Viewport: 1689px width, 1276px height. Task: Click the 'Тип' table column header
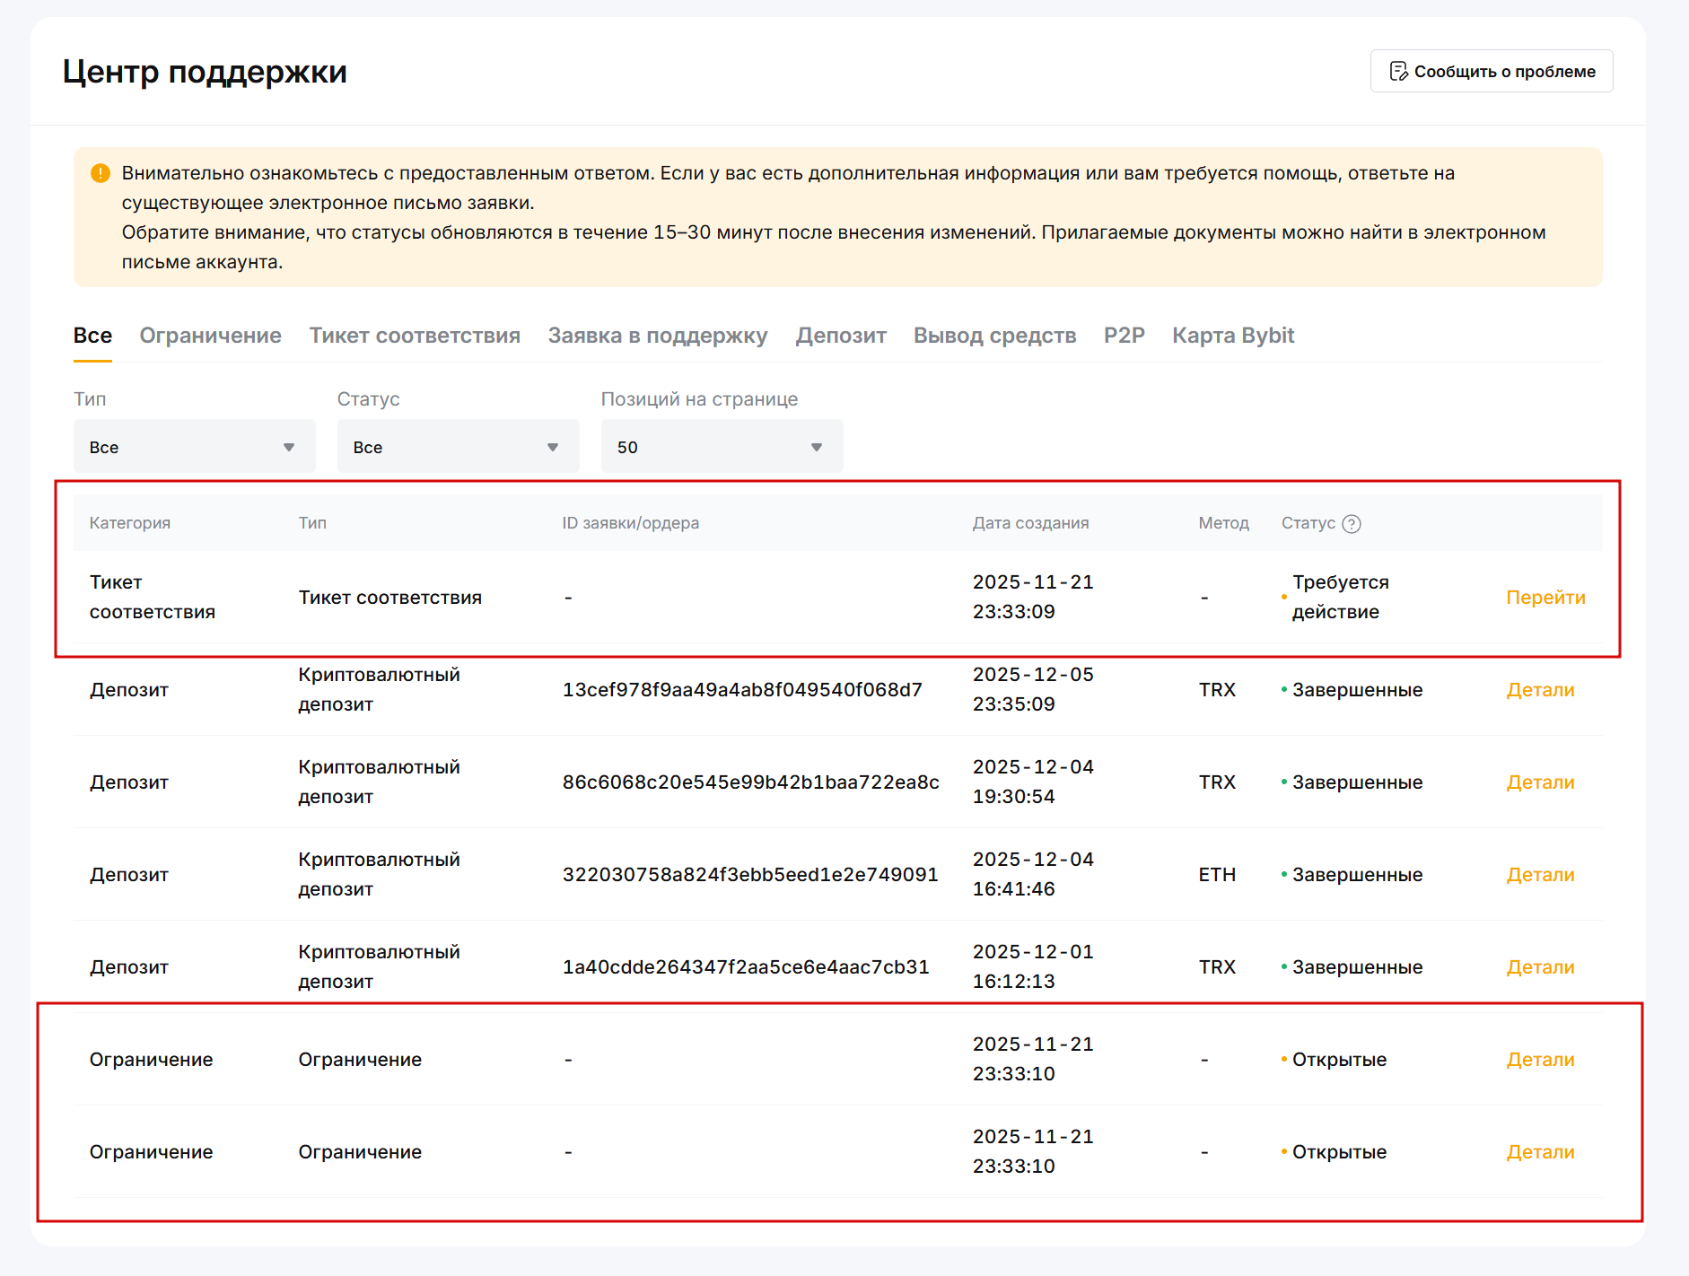312,523
